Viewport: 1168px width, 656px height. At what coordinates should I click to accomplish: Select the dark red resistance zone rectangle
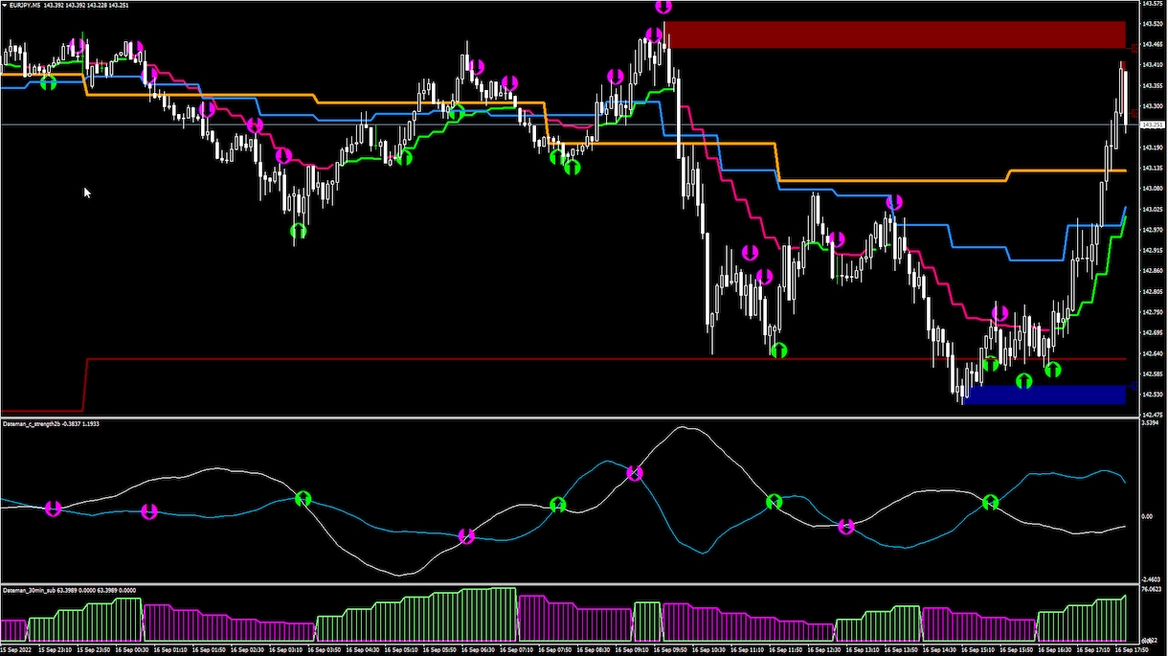[x=894, y=34]
